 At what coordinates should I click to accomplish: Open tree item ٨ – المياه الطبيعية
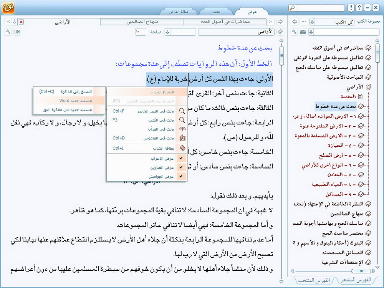334,184
